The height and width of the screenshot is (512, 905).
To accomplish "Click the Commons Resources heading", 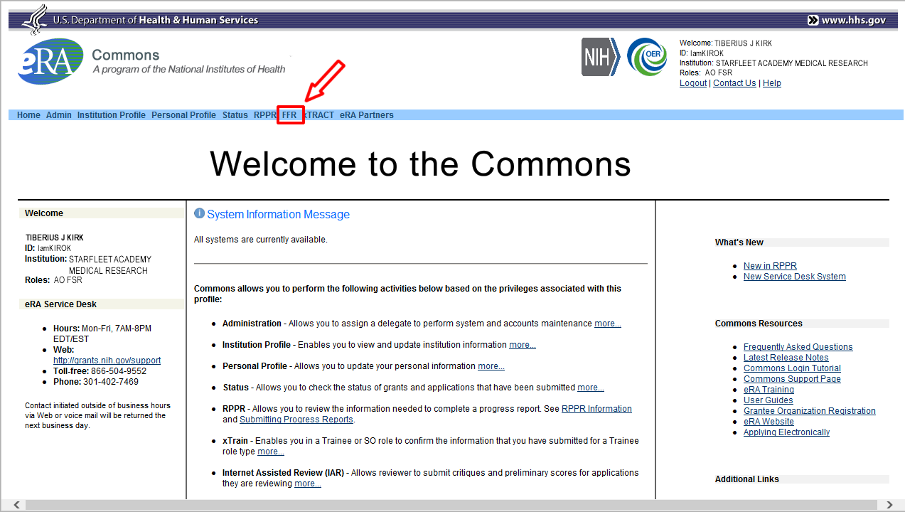I will tap(759, 324).
